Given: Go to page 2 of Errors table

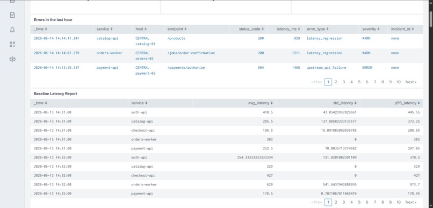Looking at the screenshot, I should [336, 82].
